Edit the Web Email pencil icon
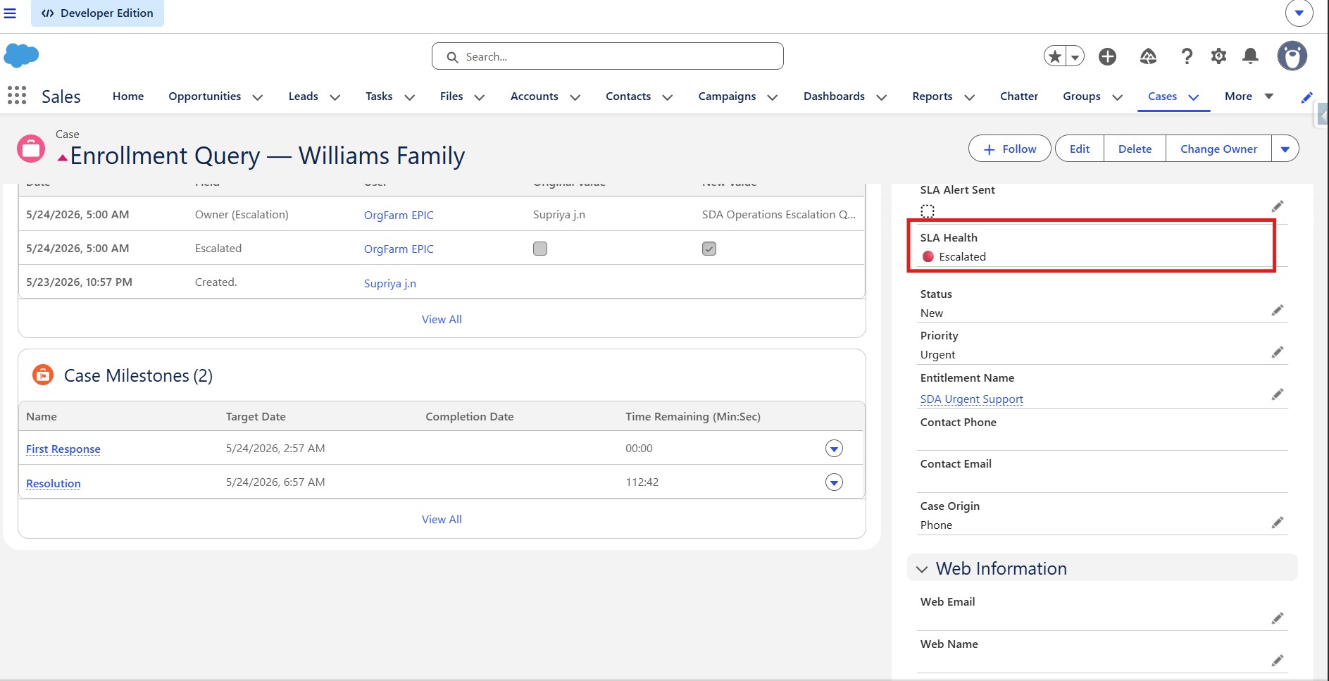 [1278, 618]
